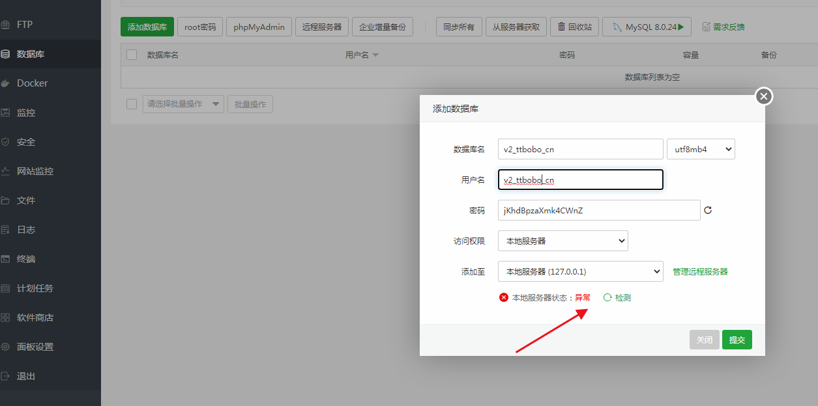
Task: Click the green 提交 button
Action: tap(737, 340)
